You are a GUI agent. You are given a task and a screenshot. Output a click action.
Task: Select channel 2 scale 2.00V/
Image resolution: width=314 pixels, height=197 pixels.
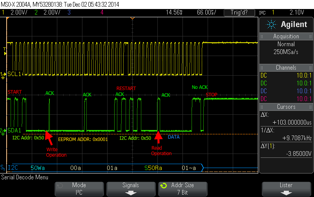(52, 13)
